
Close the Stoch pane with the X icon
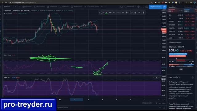click(x=156, y=77)
